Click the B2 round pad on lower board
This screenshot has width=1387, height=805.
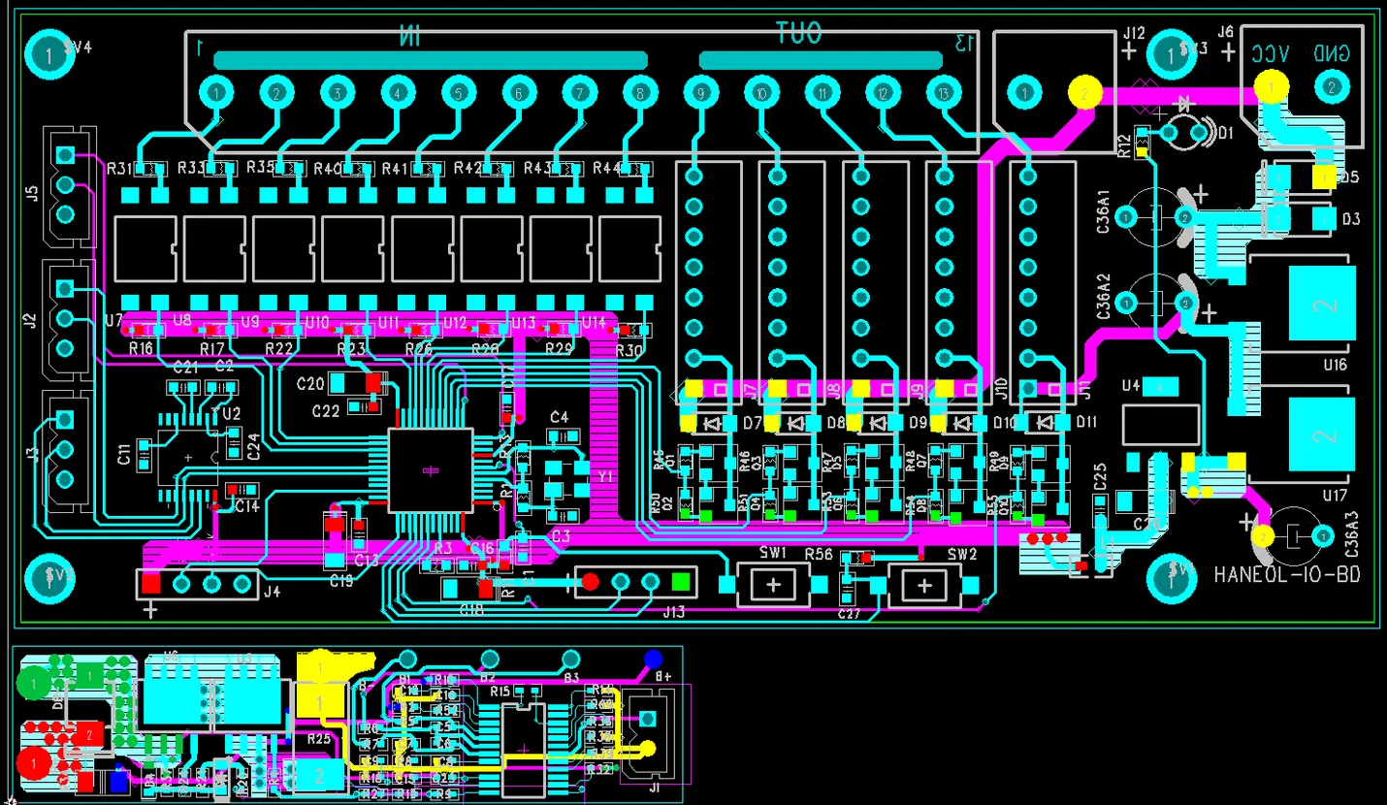tap(489, 659)
